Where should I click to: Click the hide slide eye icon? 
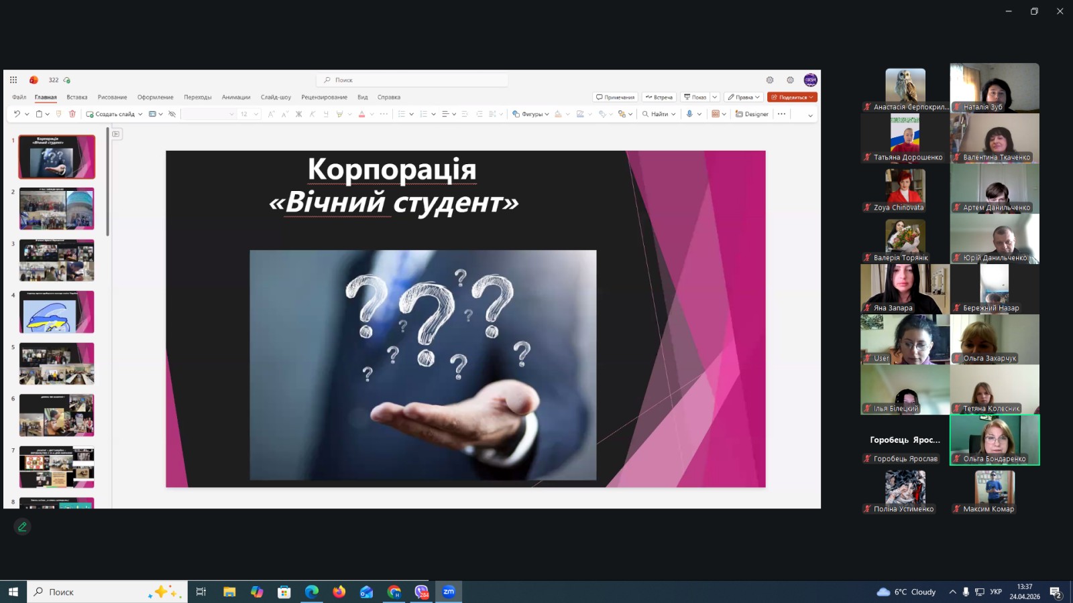coord(172,114)
